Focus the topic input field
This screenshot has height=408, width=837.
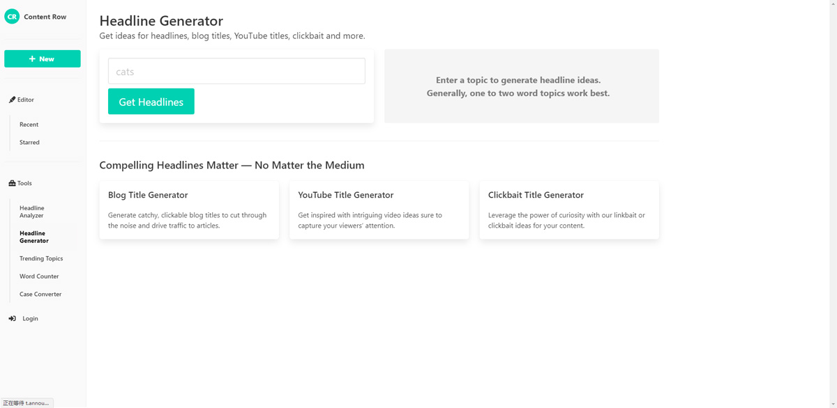tap(236, 71)
